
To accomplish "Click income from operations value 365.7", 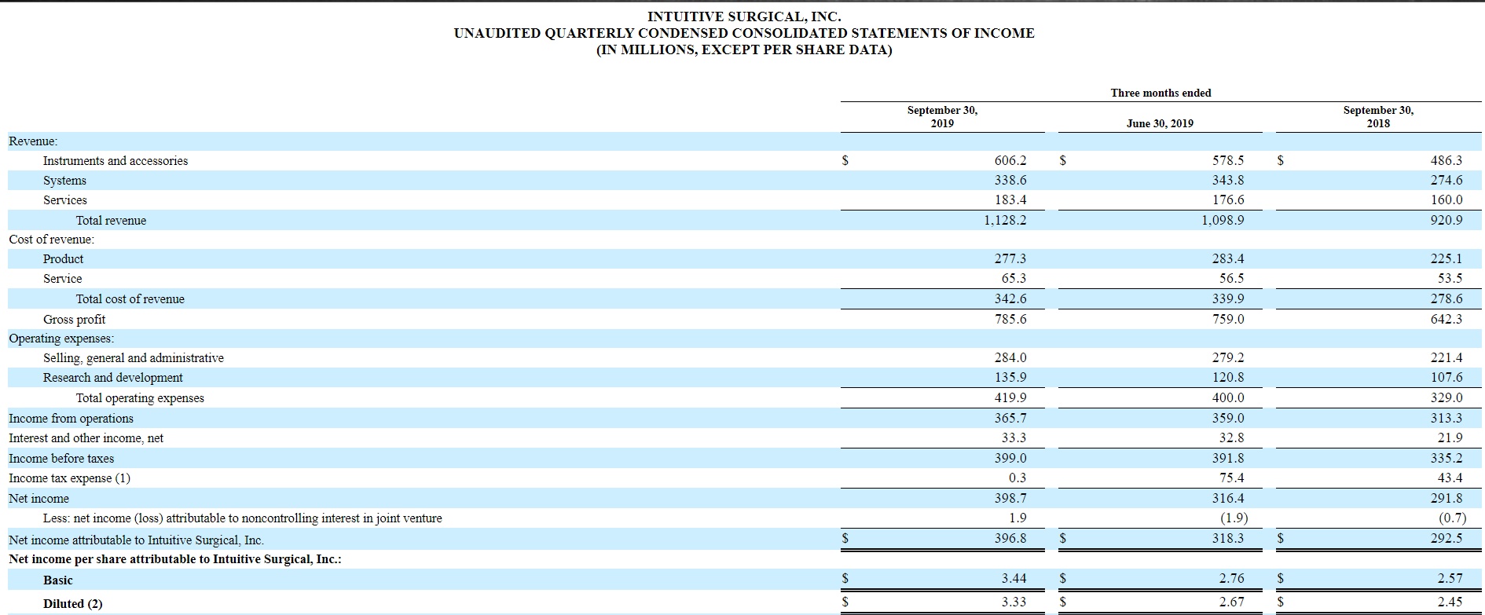I will [x=1010, y=418].
